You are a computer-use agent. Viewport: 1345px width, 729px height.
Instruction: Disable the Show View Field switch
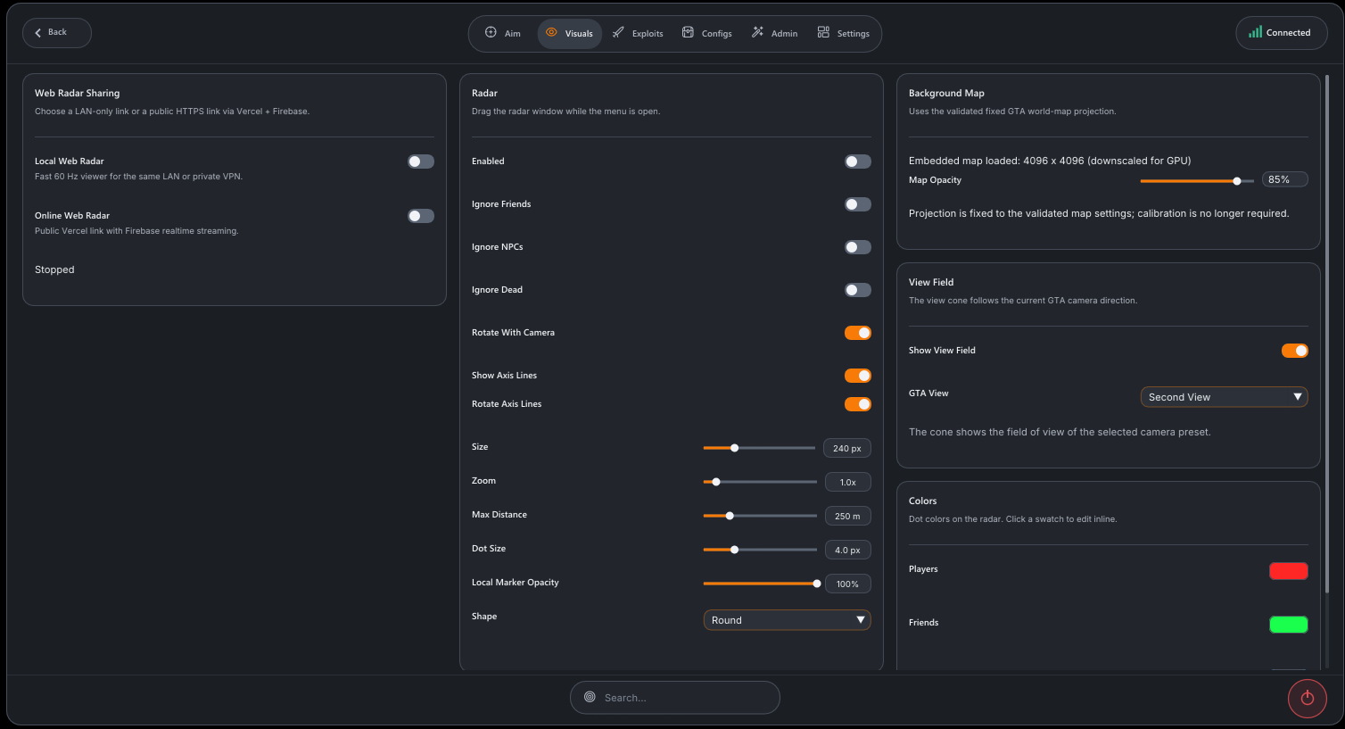pos(1295,351)
